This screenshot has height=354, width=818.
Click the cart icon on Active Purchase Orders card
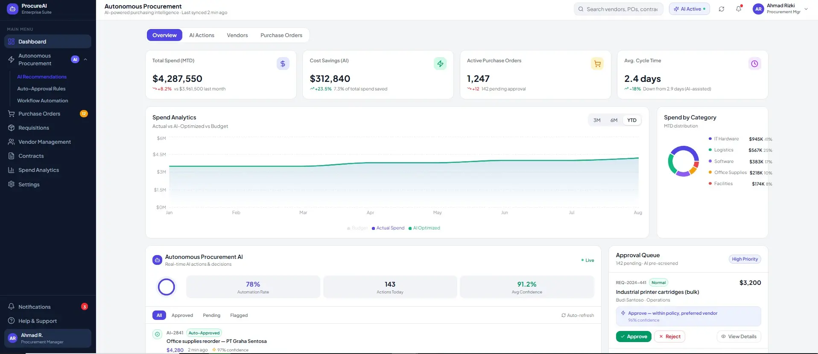(x=597, y=64)
